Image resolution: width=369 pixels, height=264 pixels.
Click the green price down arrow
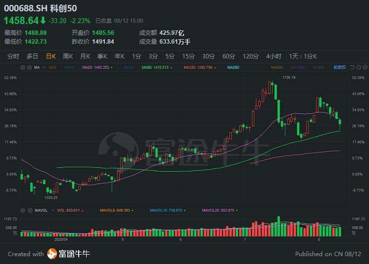(43, 21)
